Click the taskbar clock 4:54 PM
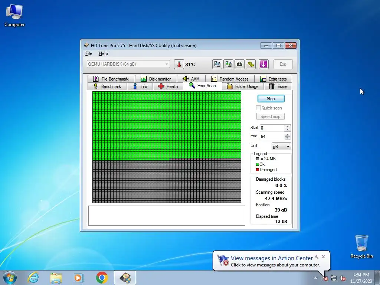This screenshot has width=380, height=285. coord(361,275)
